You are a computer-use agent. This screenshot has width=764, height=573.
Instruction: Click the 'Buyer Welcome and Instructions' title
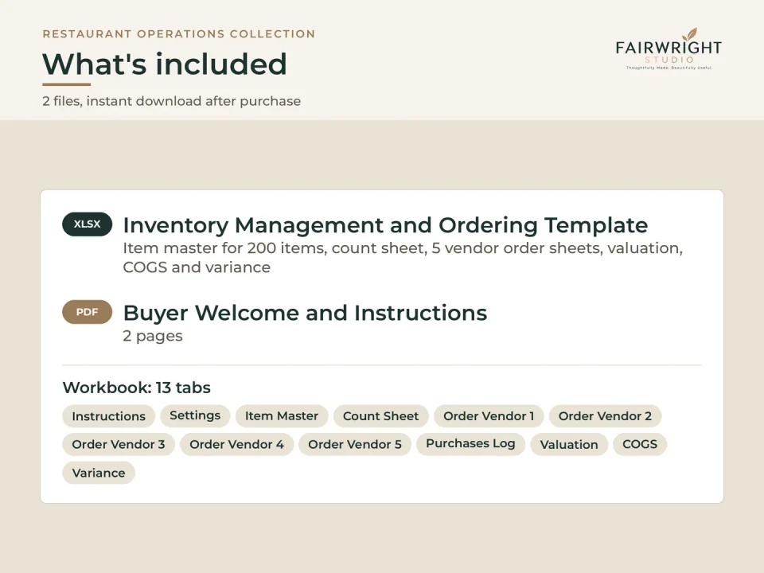(x=305, y=313)
